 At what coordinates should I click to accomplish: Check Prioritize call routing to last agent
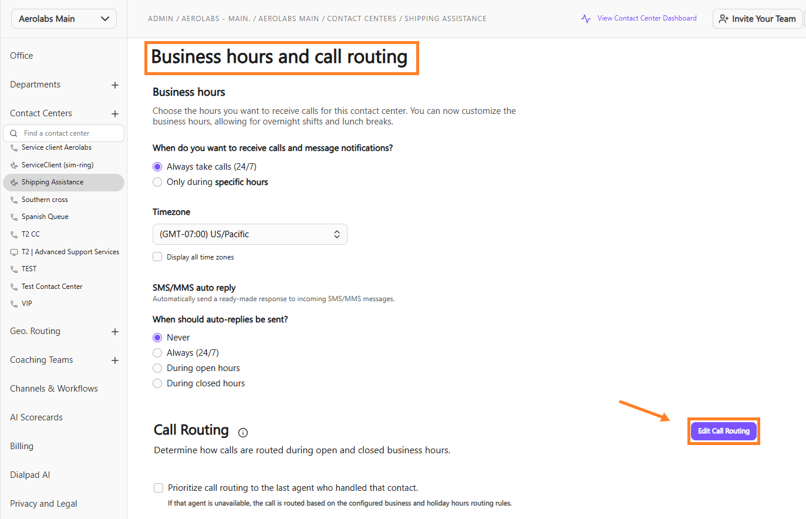[158, 488]
